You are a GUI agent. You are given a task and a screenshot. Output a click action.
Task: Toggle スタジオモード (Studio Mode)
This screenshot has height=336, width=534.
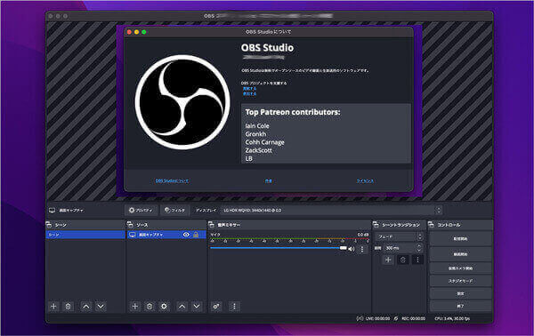(x=460, y=281)
